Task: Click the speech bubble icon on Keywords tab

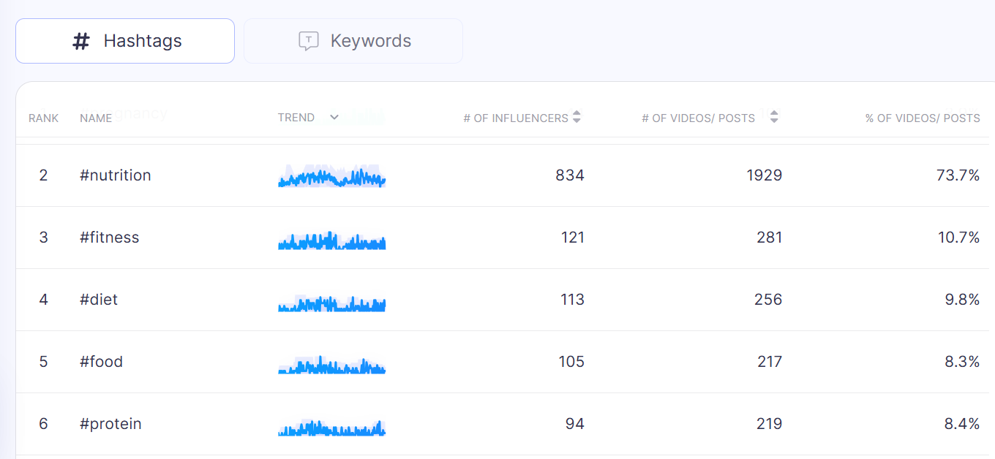Action: coord(309,41)
